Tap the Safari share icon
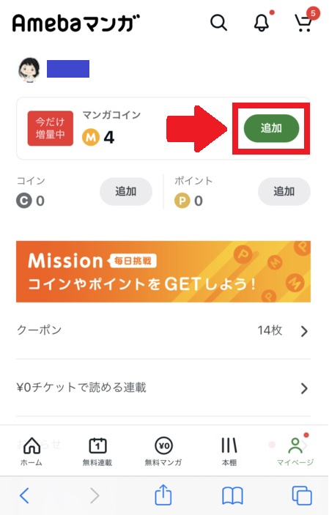329x515 pixels. click(163, 494)
